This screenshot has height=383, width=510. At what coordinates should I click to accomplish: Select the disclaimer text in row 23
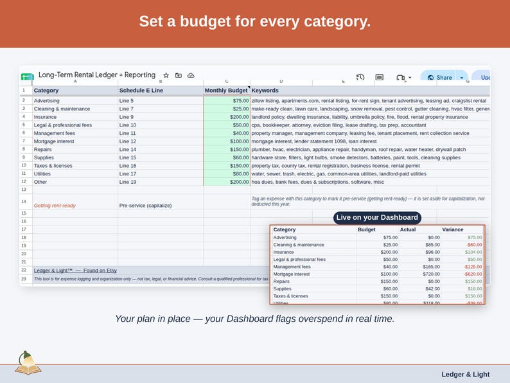tap(151, 279)
